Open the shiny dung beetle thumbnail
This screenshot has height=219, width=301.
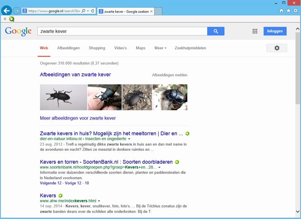170,97
